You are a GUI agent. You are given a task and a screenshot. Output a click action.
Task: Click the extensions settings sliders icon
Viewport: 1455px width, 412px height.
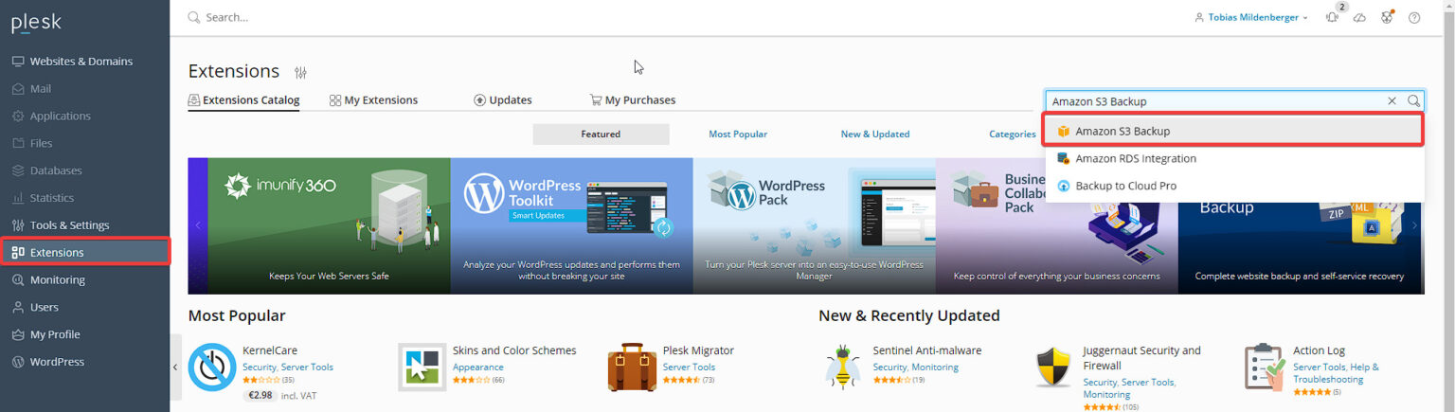301,73
